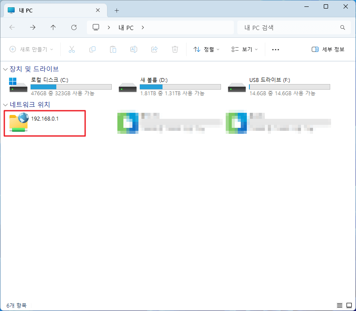Open the 정렬 (Sort) dropdown
The width and height of the screenshot is (356, 311).
tap(206, 49)
